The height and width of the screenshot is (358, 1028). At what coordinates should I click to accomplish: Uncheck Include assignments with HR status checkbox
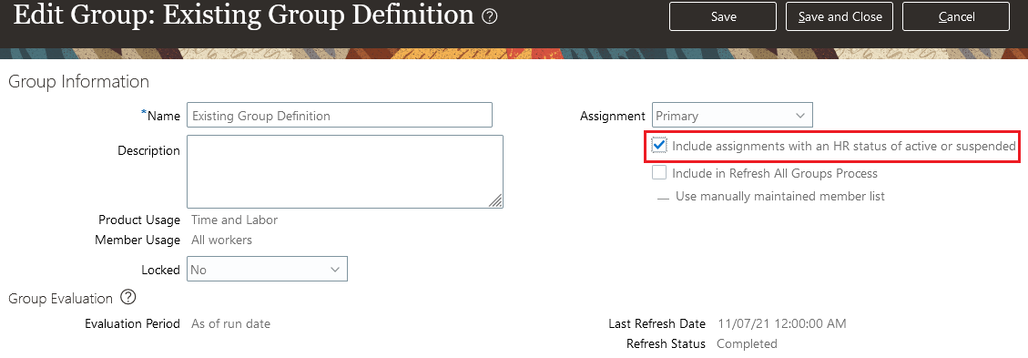pos(659,146)
